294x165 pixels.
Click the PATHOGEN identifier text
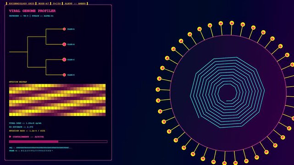19,16
